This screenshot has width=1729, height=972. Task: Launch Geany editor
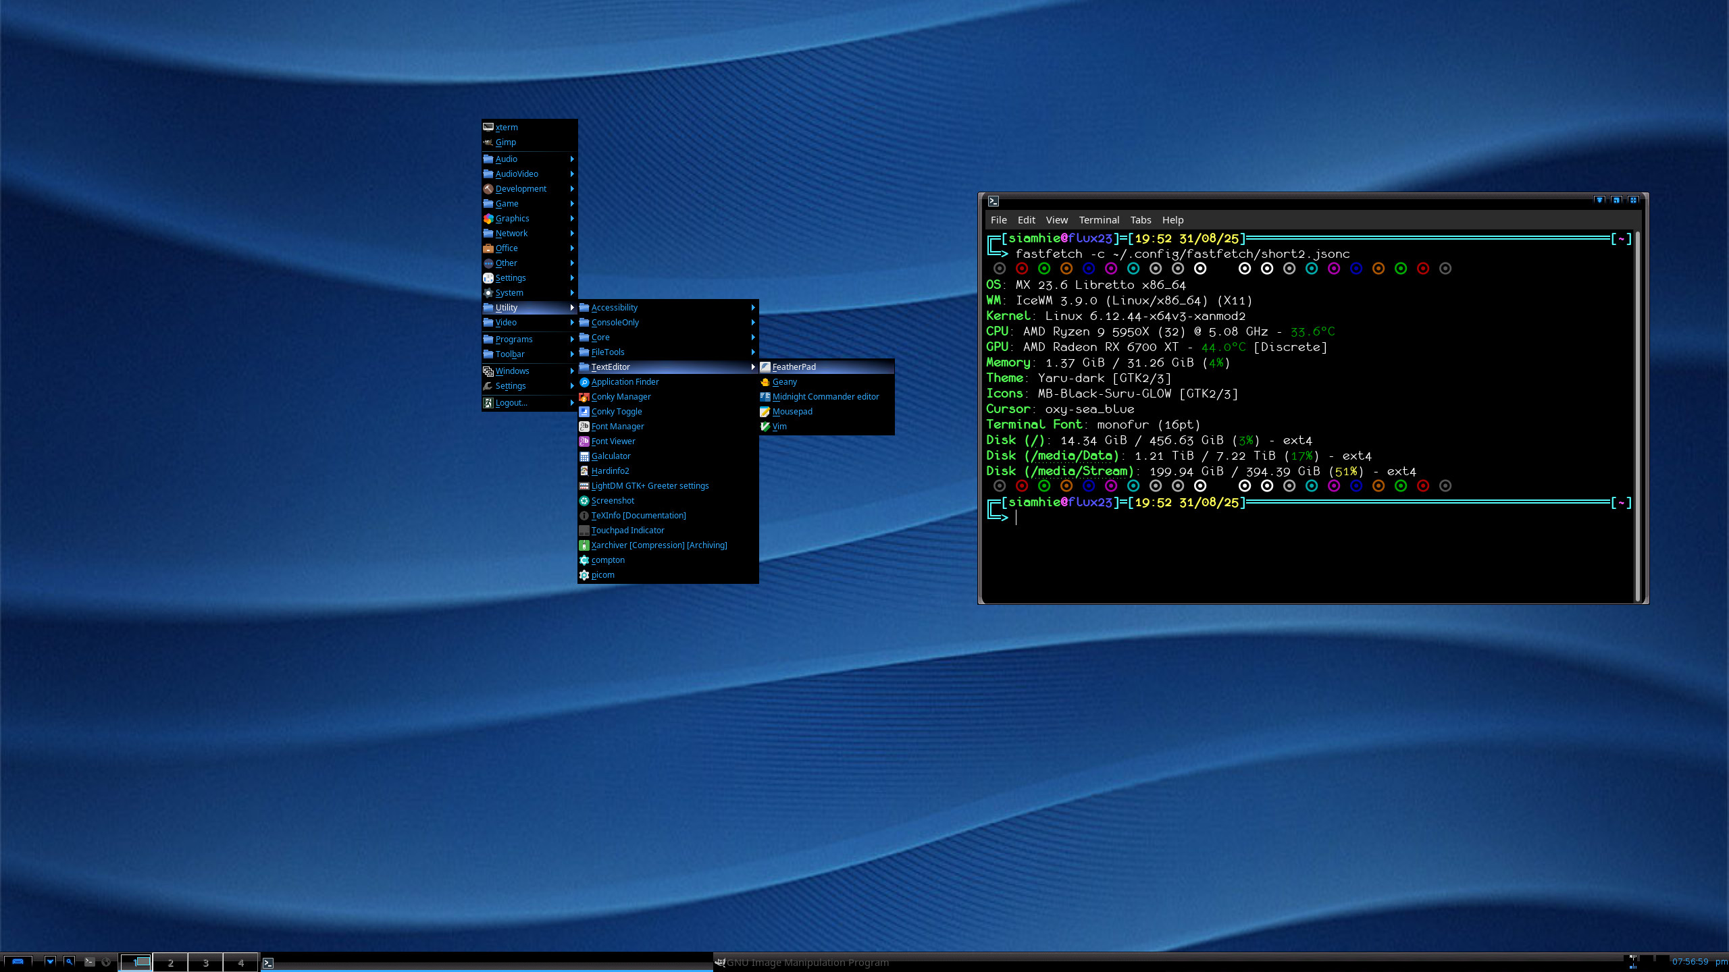(827, 382)
